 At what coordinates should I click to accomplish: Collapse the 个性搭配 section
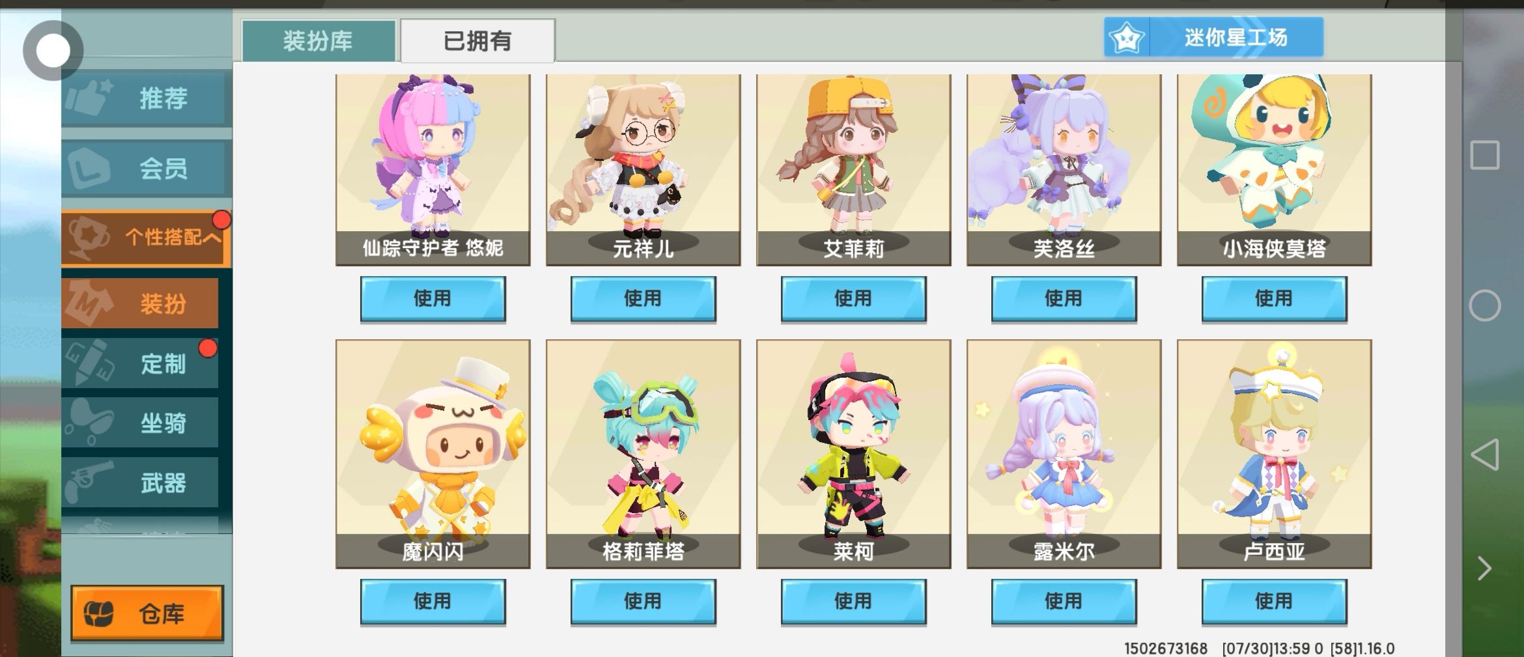coord(146,237)
